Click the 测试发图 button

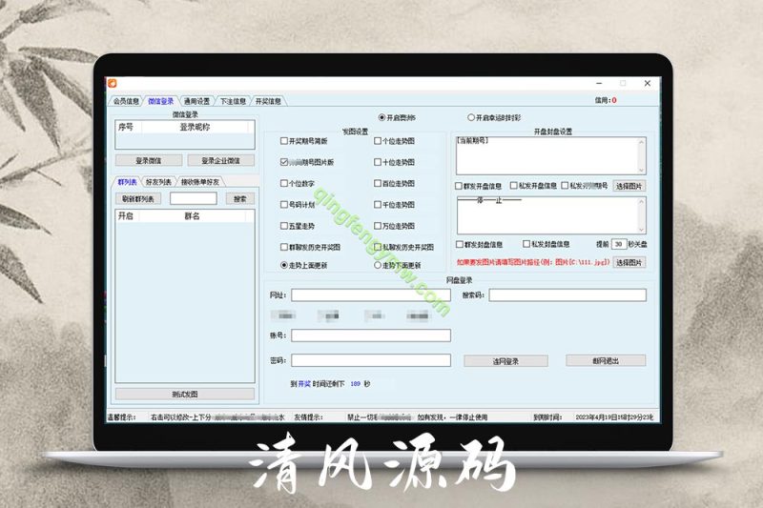(x=185, y=394)
